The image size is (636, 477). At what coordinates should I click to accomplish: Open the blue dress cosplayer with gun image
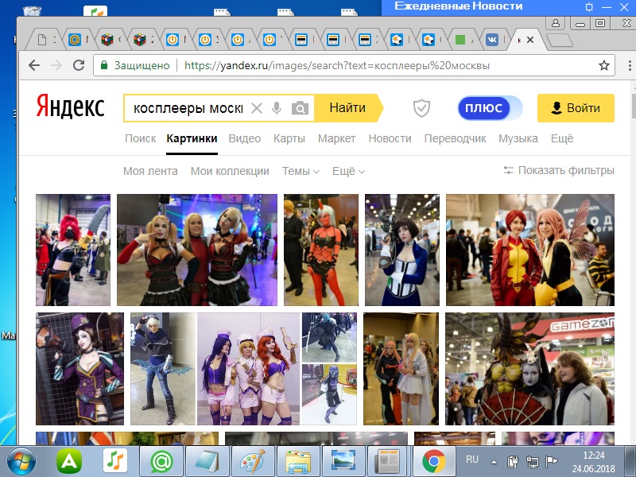tap(402, 250)
